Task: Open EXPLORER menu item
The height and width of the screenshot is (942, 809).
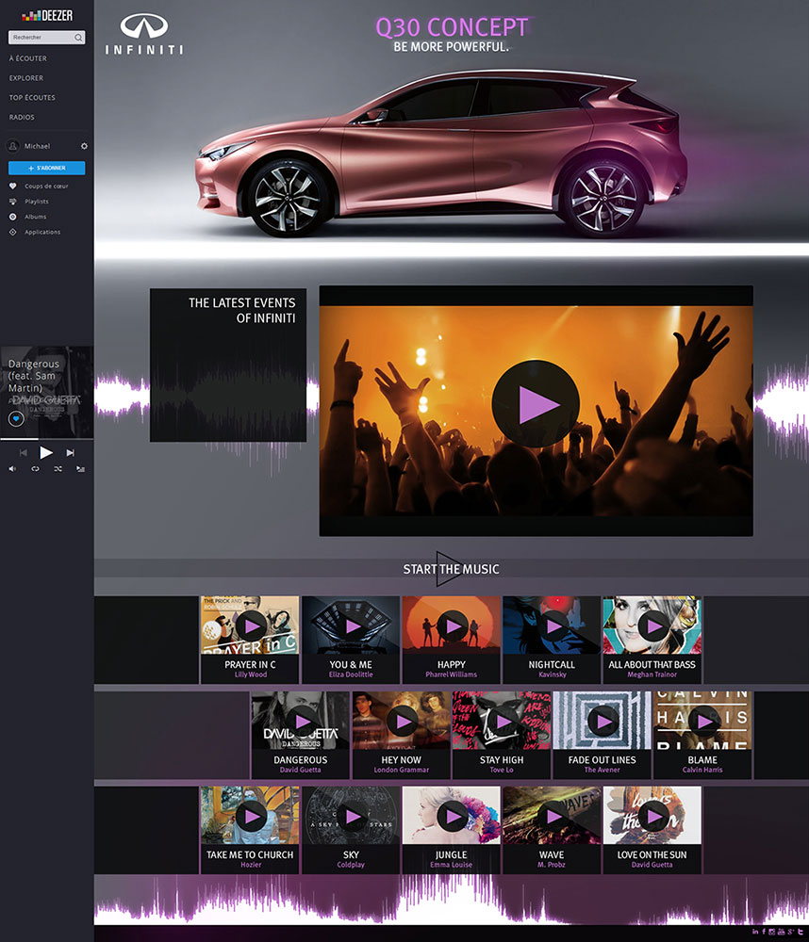Action: (25, 78)
